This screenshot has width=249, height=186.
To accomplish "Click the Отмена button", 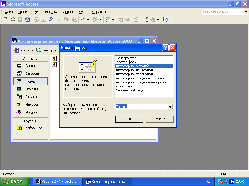I will 159,119.
